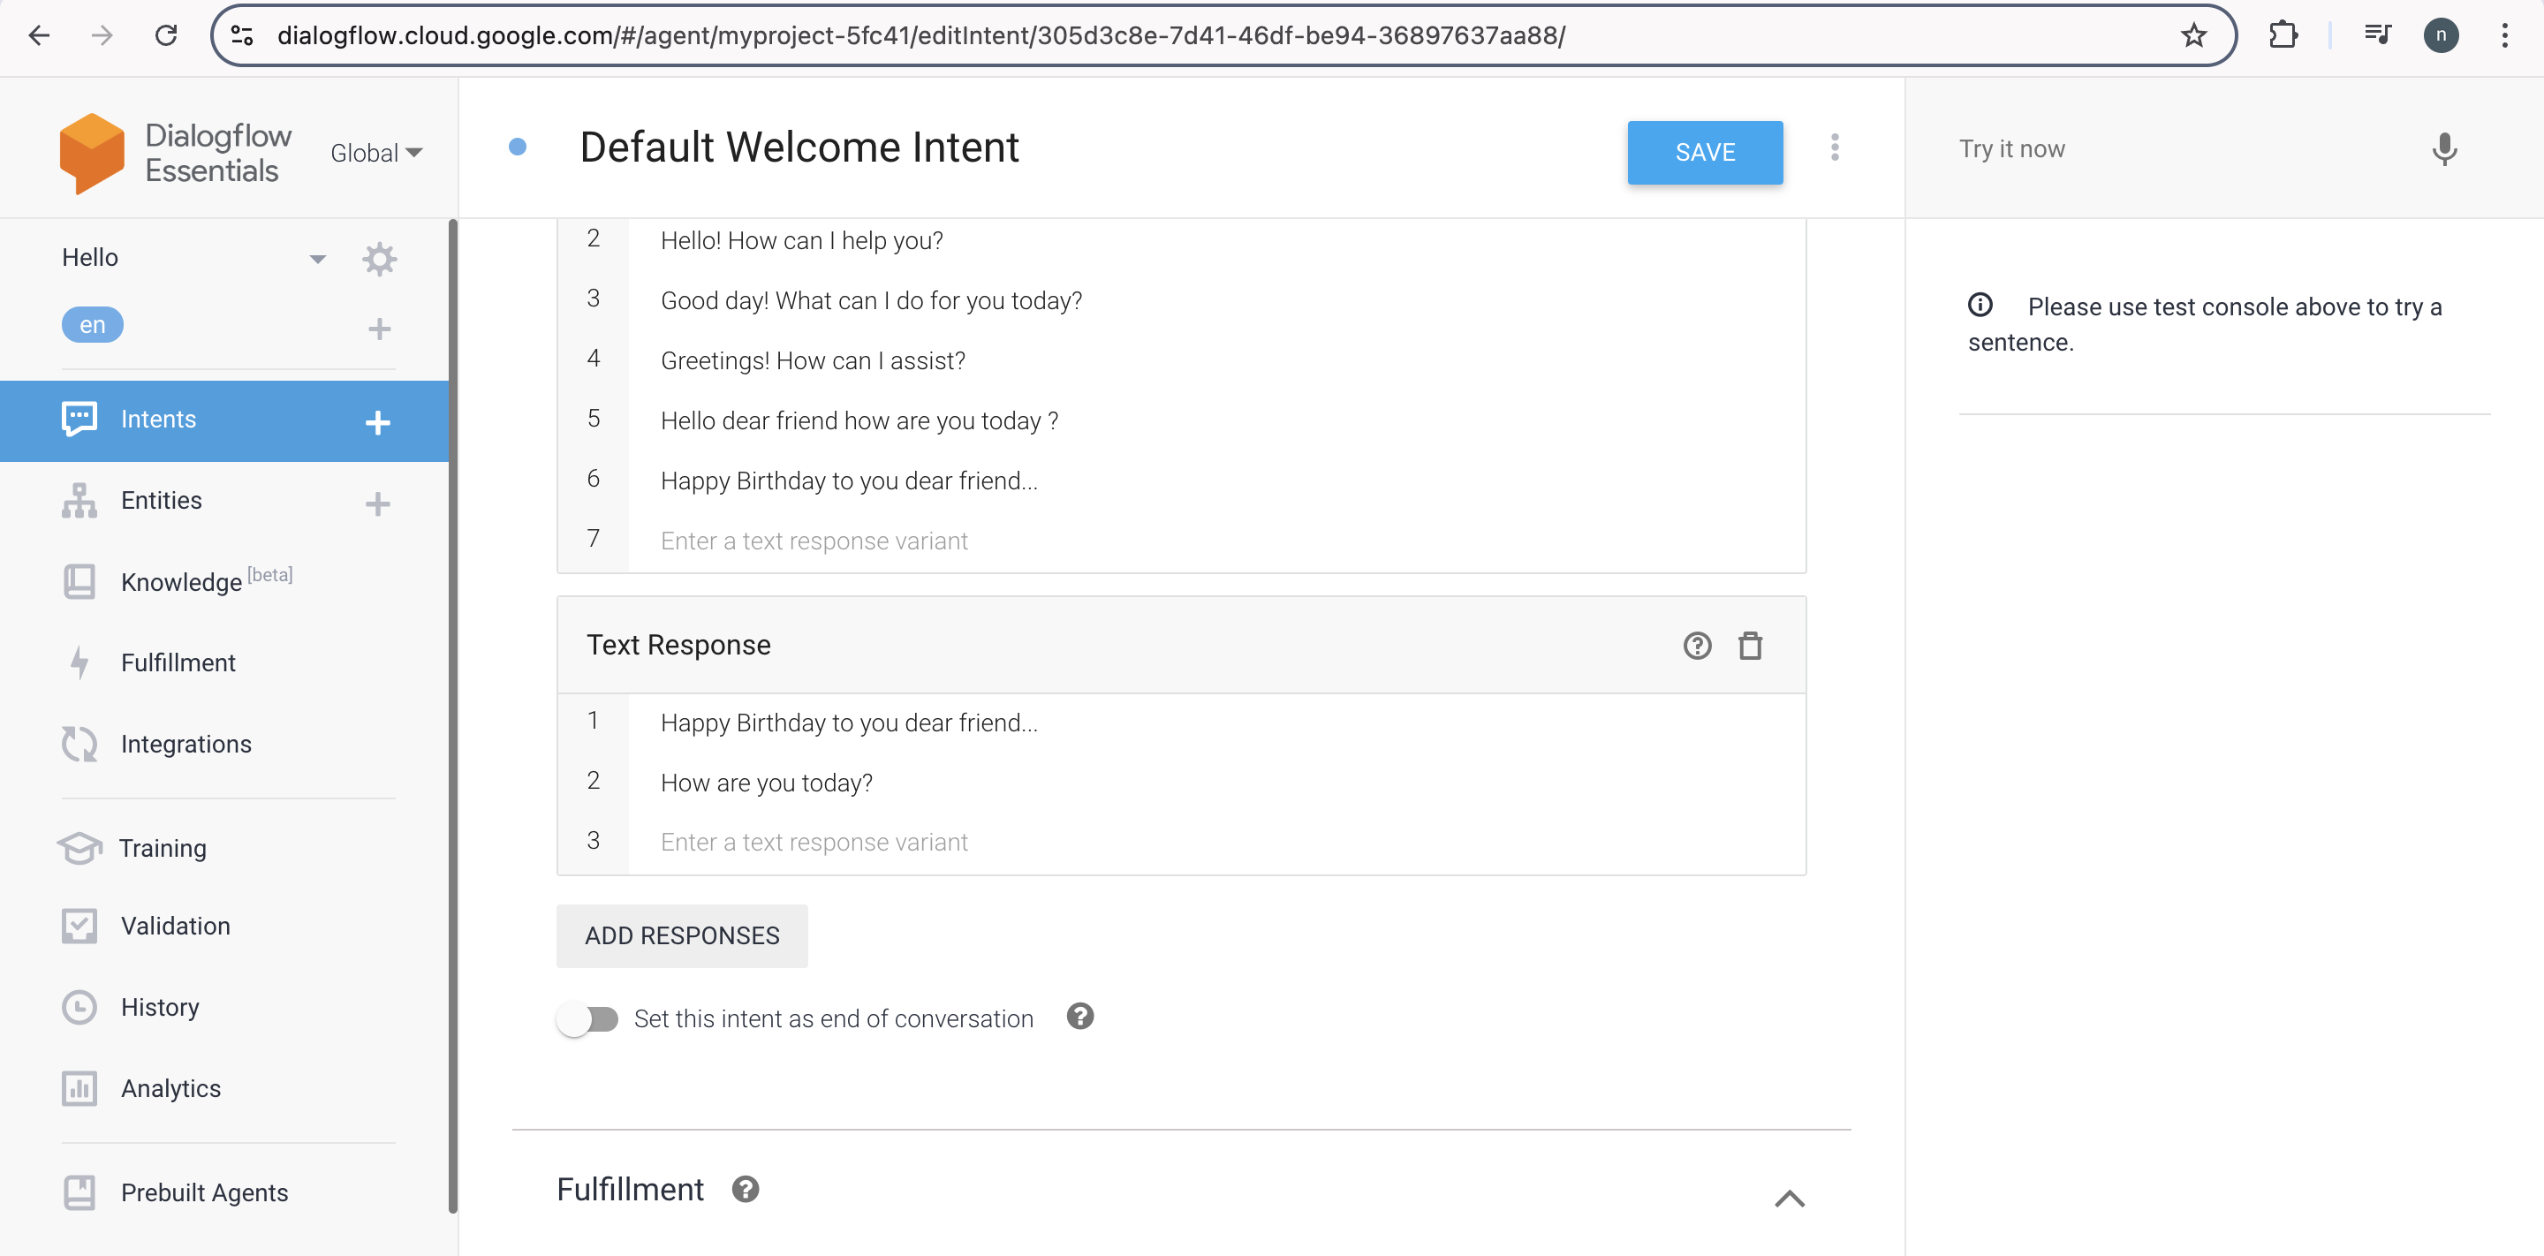Select the Prebuilt Agents menu item
Screen dimensions: 2544x1256
(x=206, y=1190)
